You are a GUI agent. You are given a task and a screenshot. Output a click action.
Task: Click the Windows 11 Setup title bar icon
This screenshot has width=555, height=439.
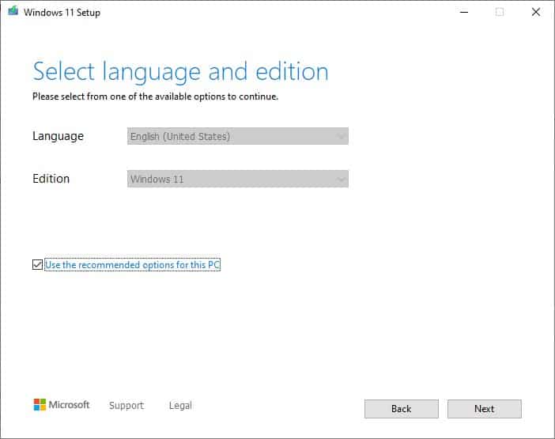(13, 11)
